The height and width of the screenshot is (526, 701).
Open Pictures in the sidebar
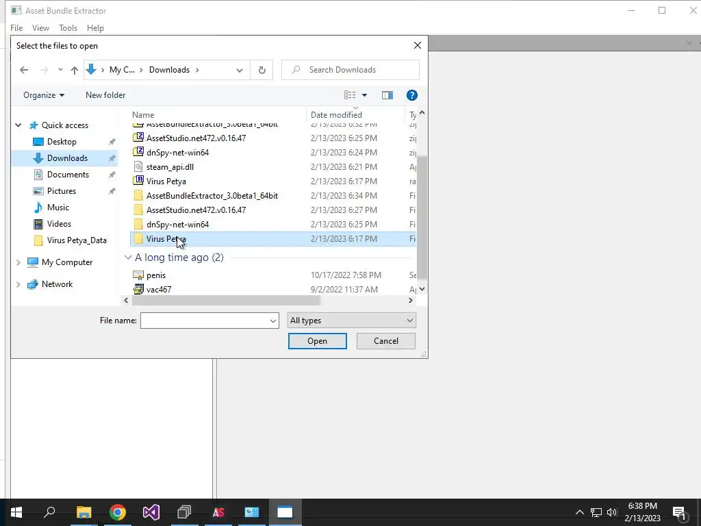pyautogui.click(x=61, y=191)
